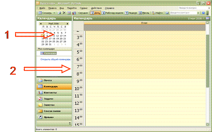Open the Справка menu
Screen dimensions: 212x132
coord(110,8)
